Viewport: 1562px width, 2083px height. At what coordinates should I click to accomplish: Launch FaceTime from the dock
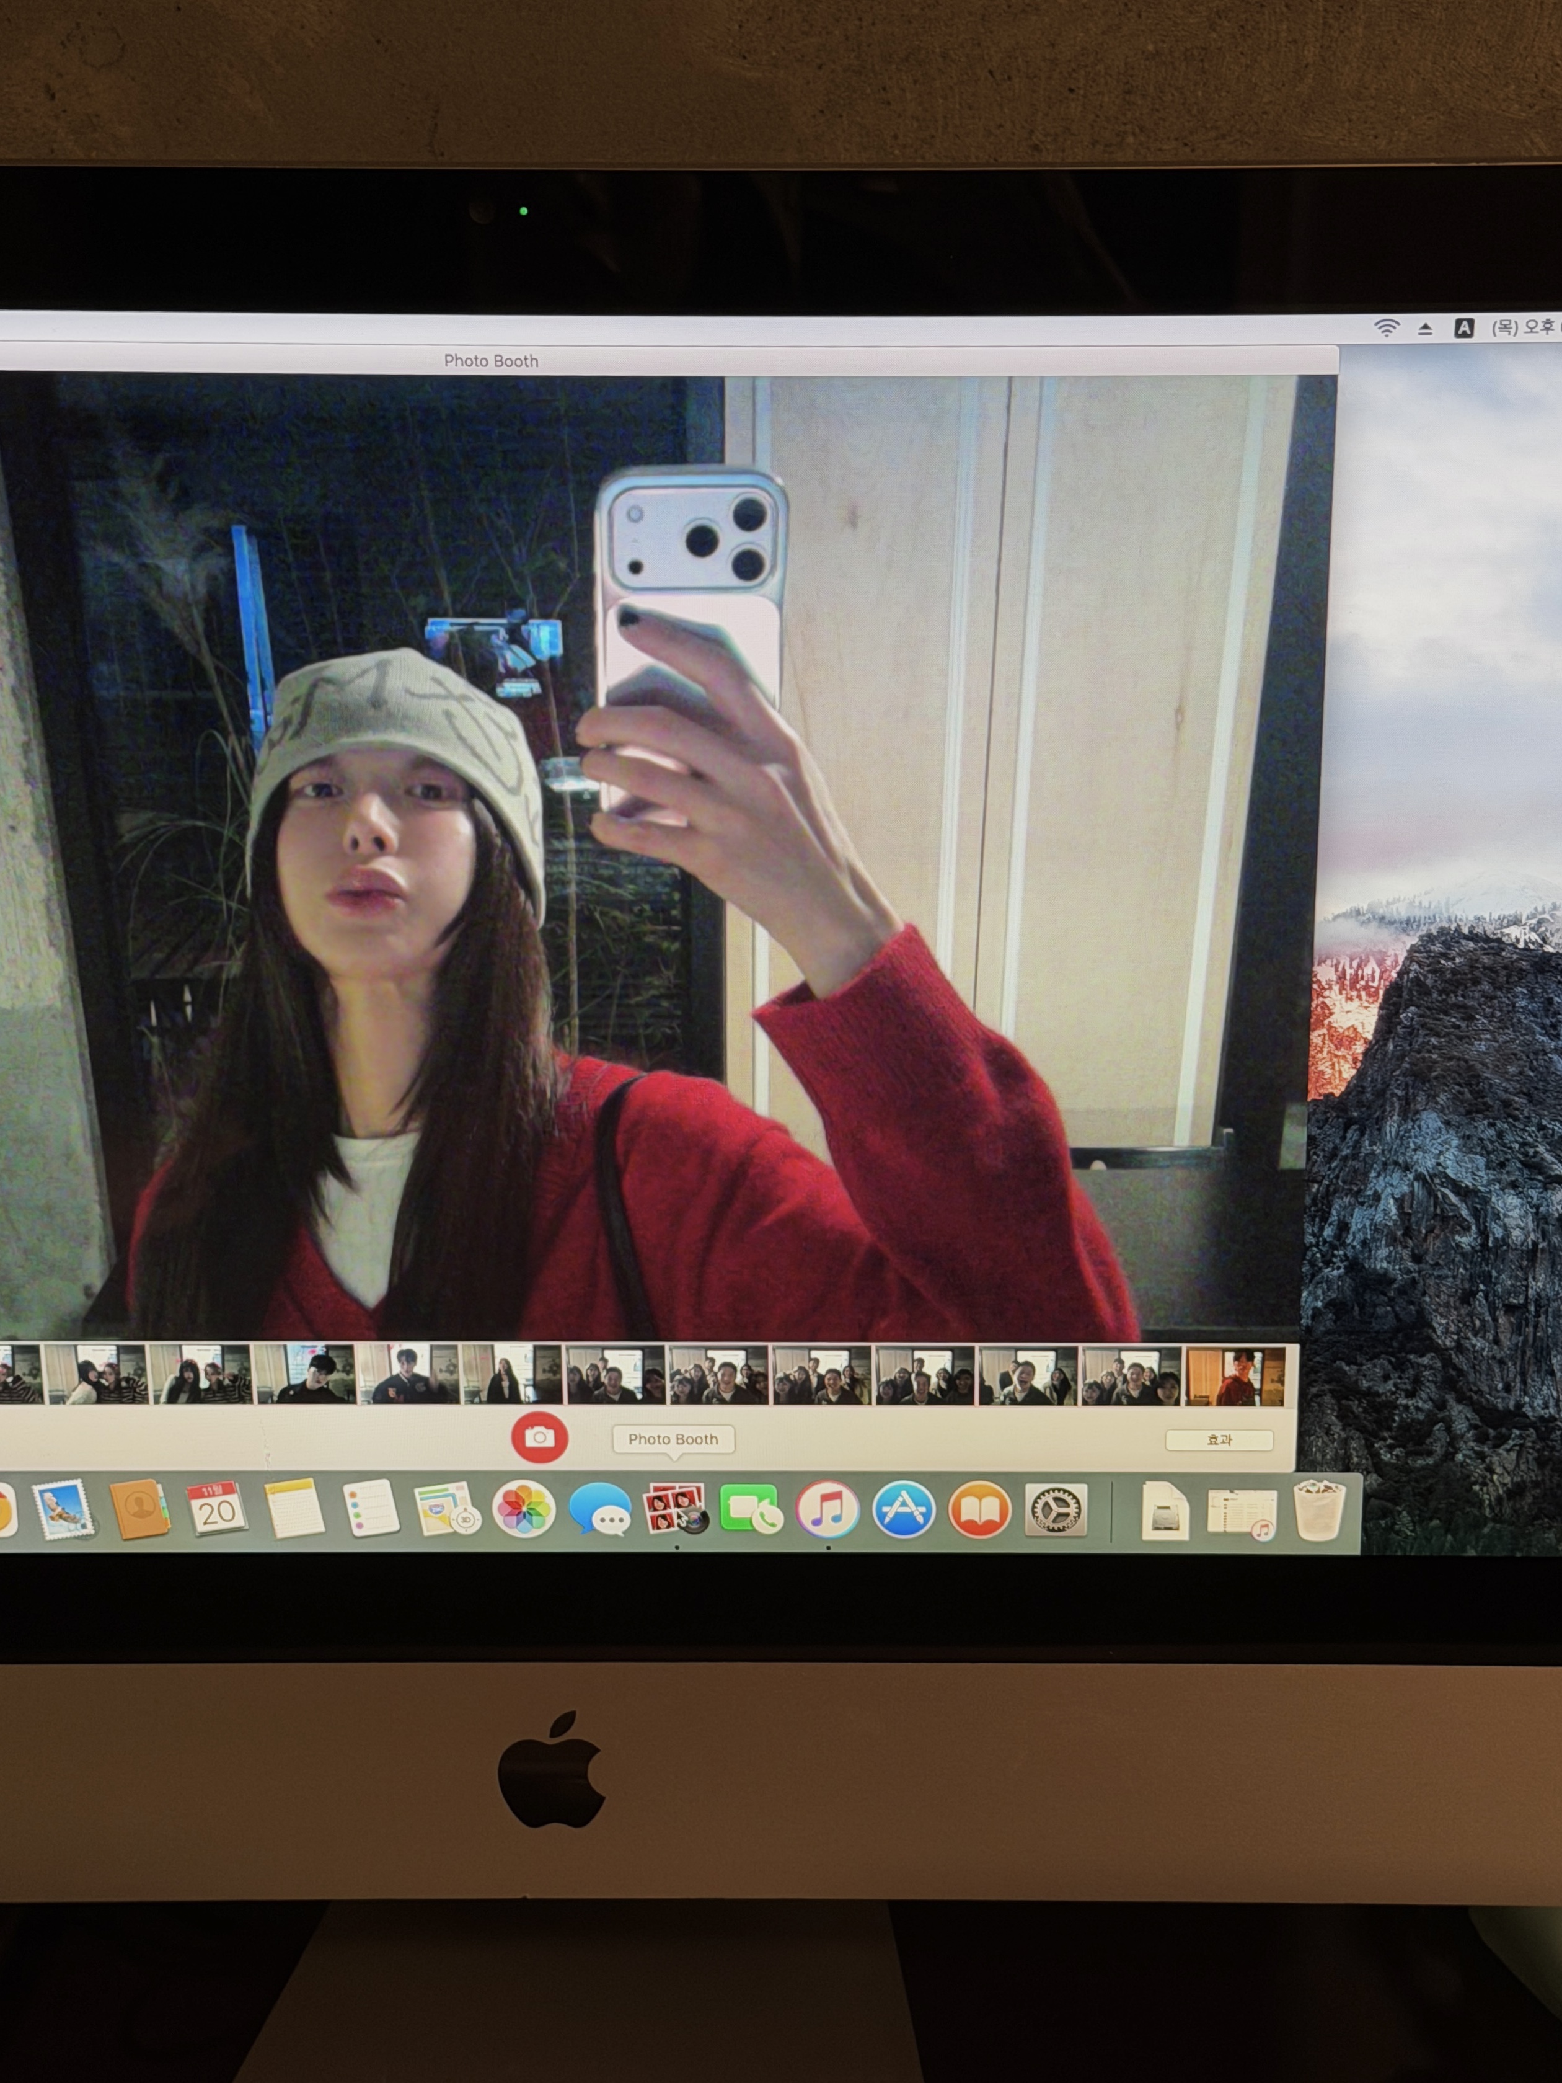coord(751,1509)
